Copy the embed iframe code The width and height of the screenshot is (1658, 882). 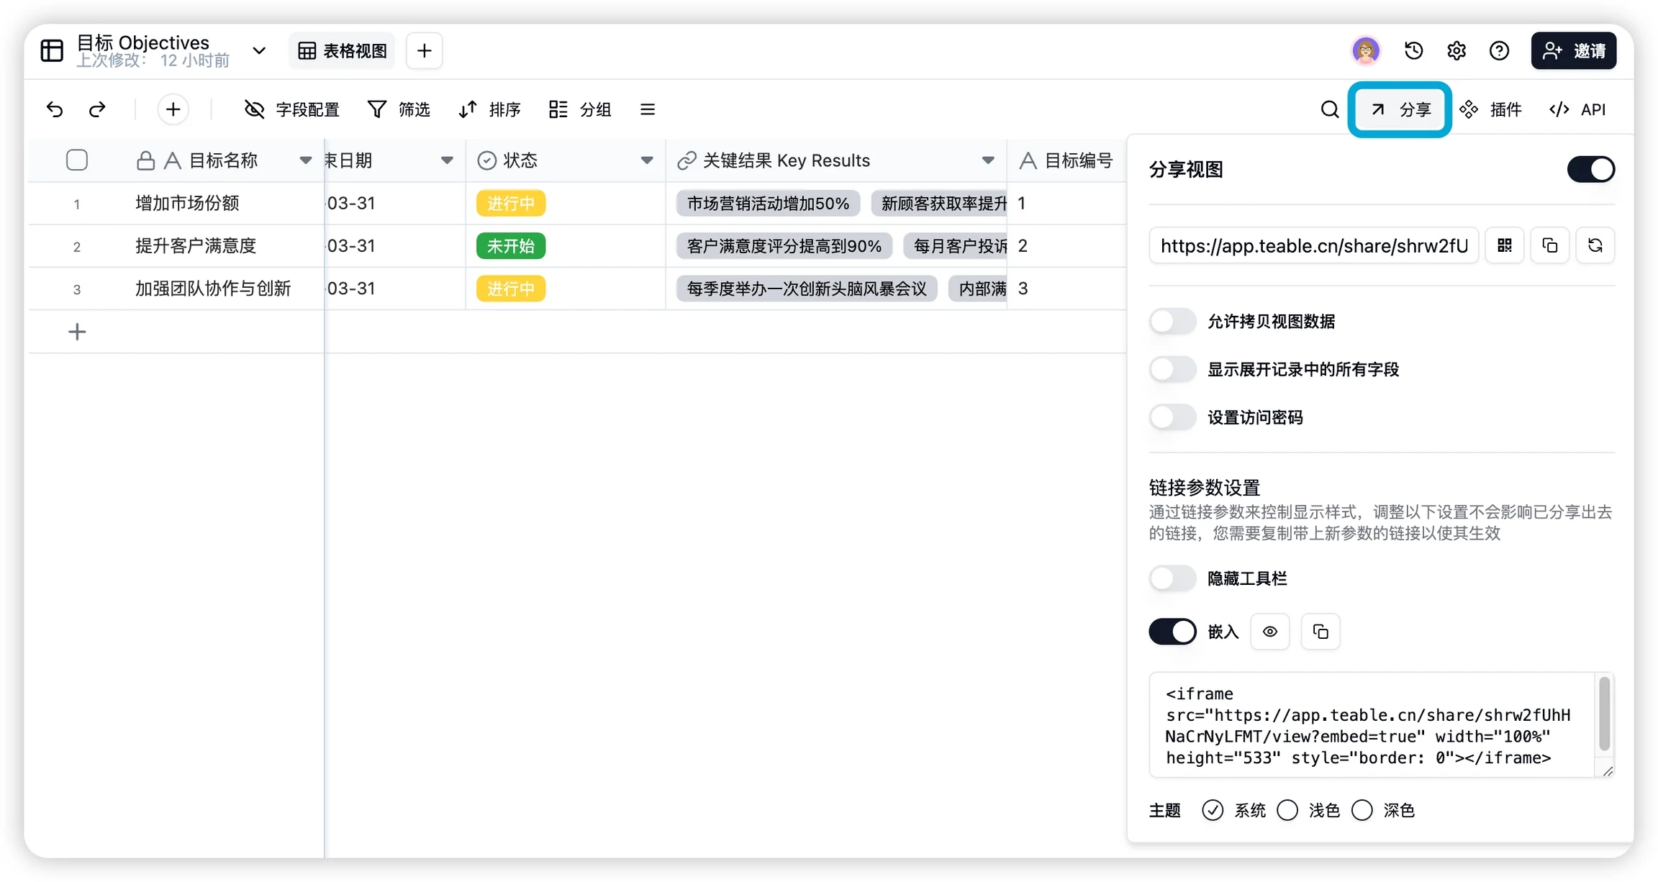pyautogui.click(x=1320, y=632)
